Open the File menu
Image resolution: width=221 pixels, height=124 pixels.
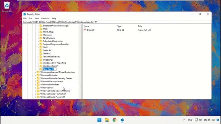pyautogui.click(x=25, y=18)
